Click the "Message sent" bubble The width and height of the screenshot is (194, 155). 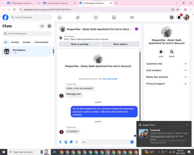[x=74, y=94]
